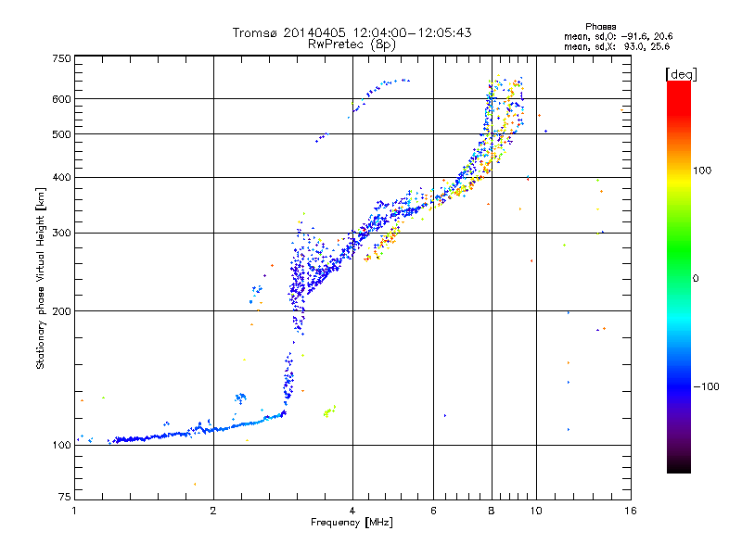
Task: Click the colorbar label '0'
Action: 696,279
